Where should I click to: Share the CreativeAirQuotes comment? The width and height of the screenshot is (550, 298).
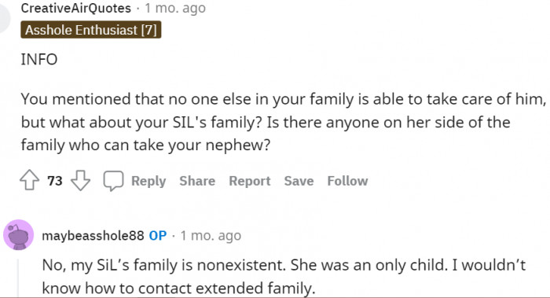click(x=197, y=181)
